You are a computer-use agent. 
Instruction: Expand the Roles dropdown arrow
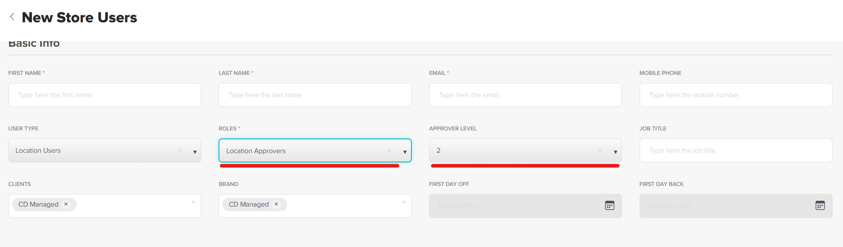point(405,152)
